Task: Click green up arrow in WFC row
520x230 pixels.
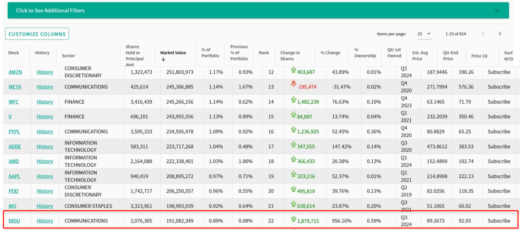Action: tap(293, 100)
